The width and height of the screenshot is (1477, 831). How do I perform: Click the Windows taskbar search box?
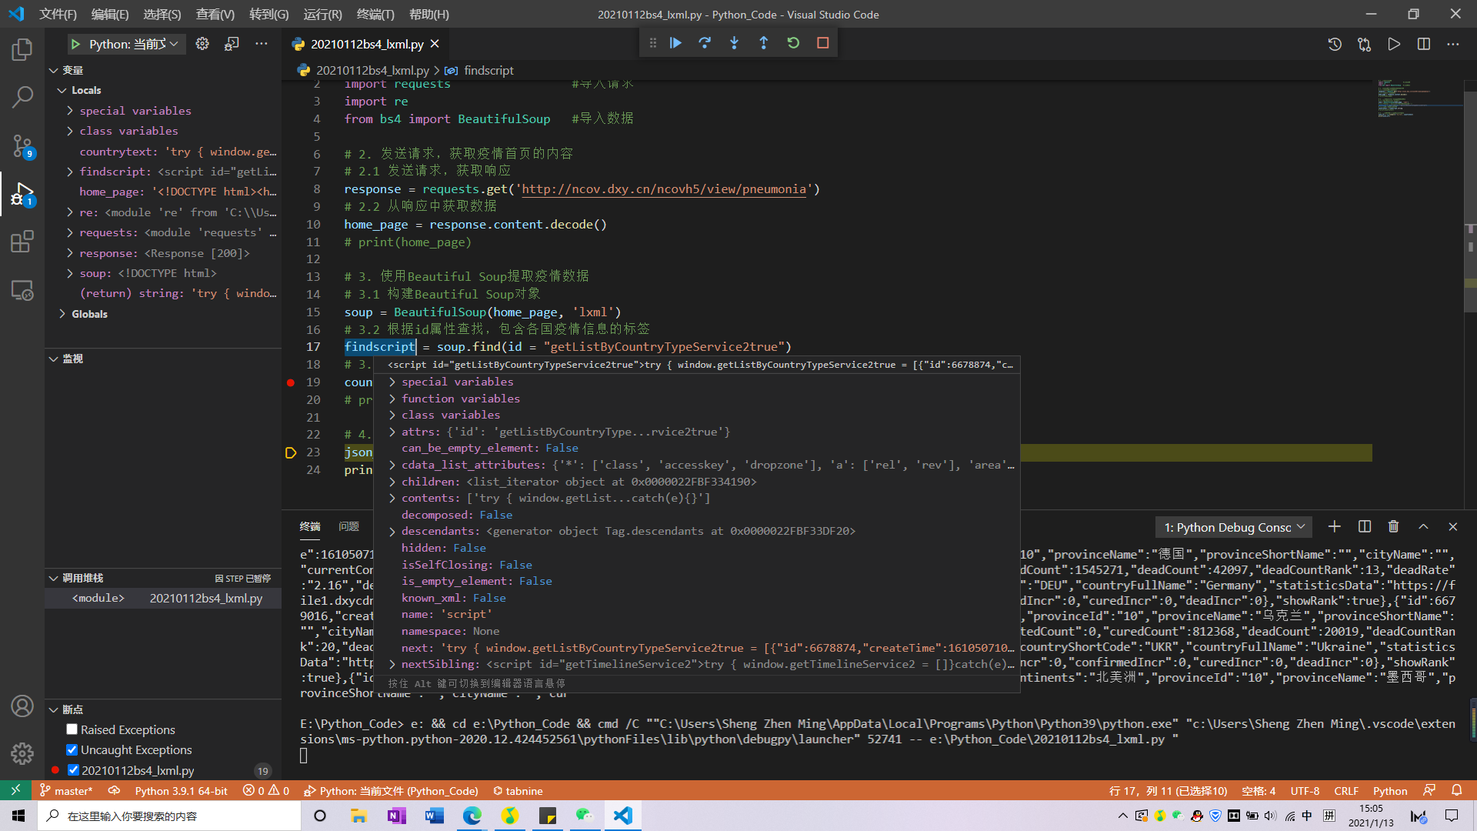coord(169,816)
